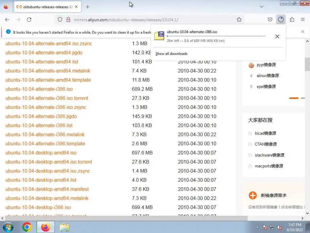Image resolution: width=310 pixels, height=233 pixels.
Task: Click Show all downloads
Action: point(171,54)
